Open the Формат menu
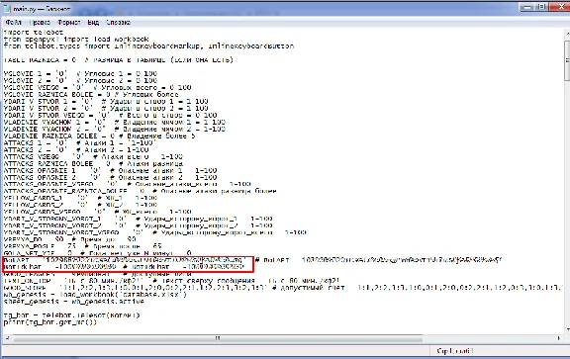The height and width of the screenshot is (359, 570). (x=68, y=23)
